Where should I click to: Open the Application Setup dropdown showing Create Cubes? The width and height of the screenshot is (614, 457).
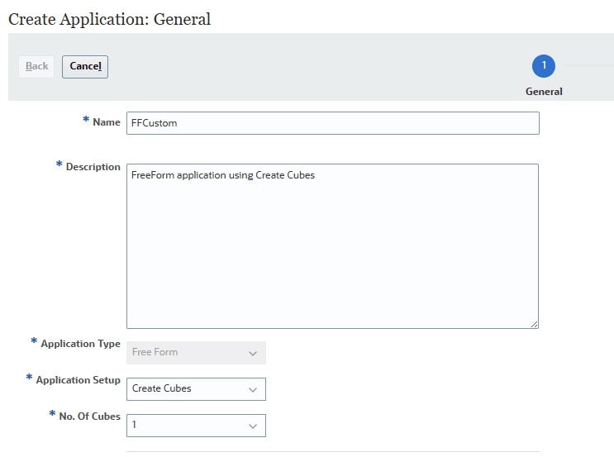(196, 388)
